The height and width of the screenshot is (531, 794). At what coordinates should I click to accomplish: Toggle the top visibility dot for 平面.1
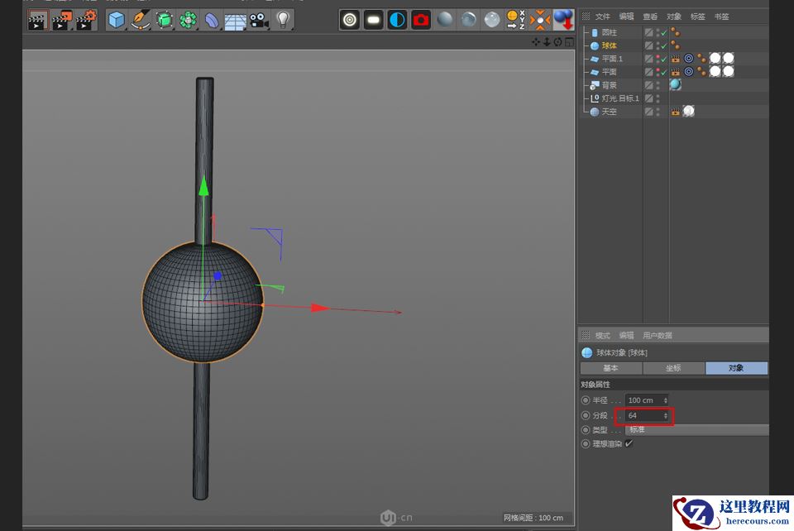[x=658, y=55]
